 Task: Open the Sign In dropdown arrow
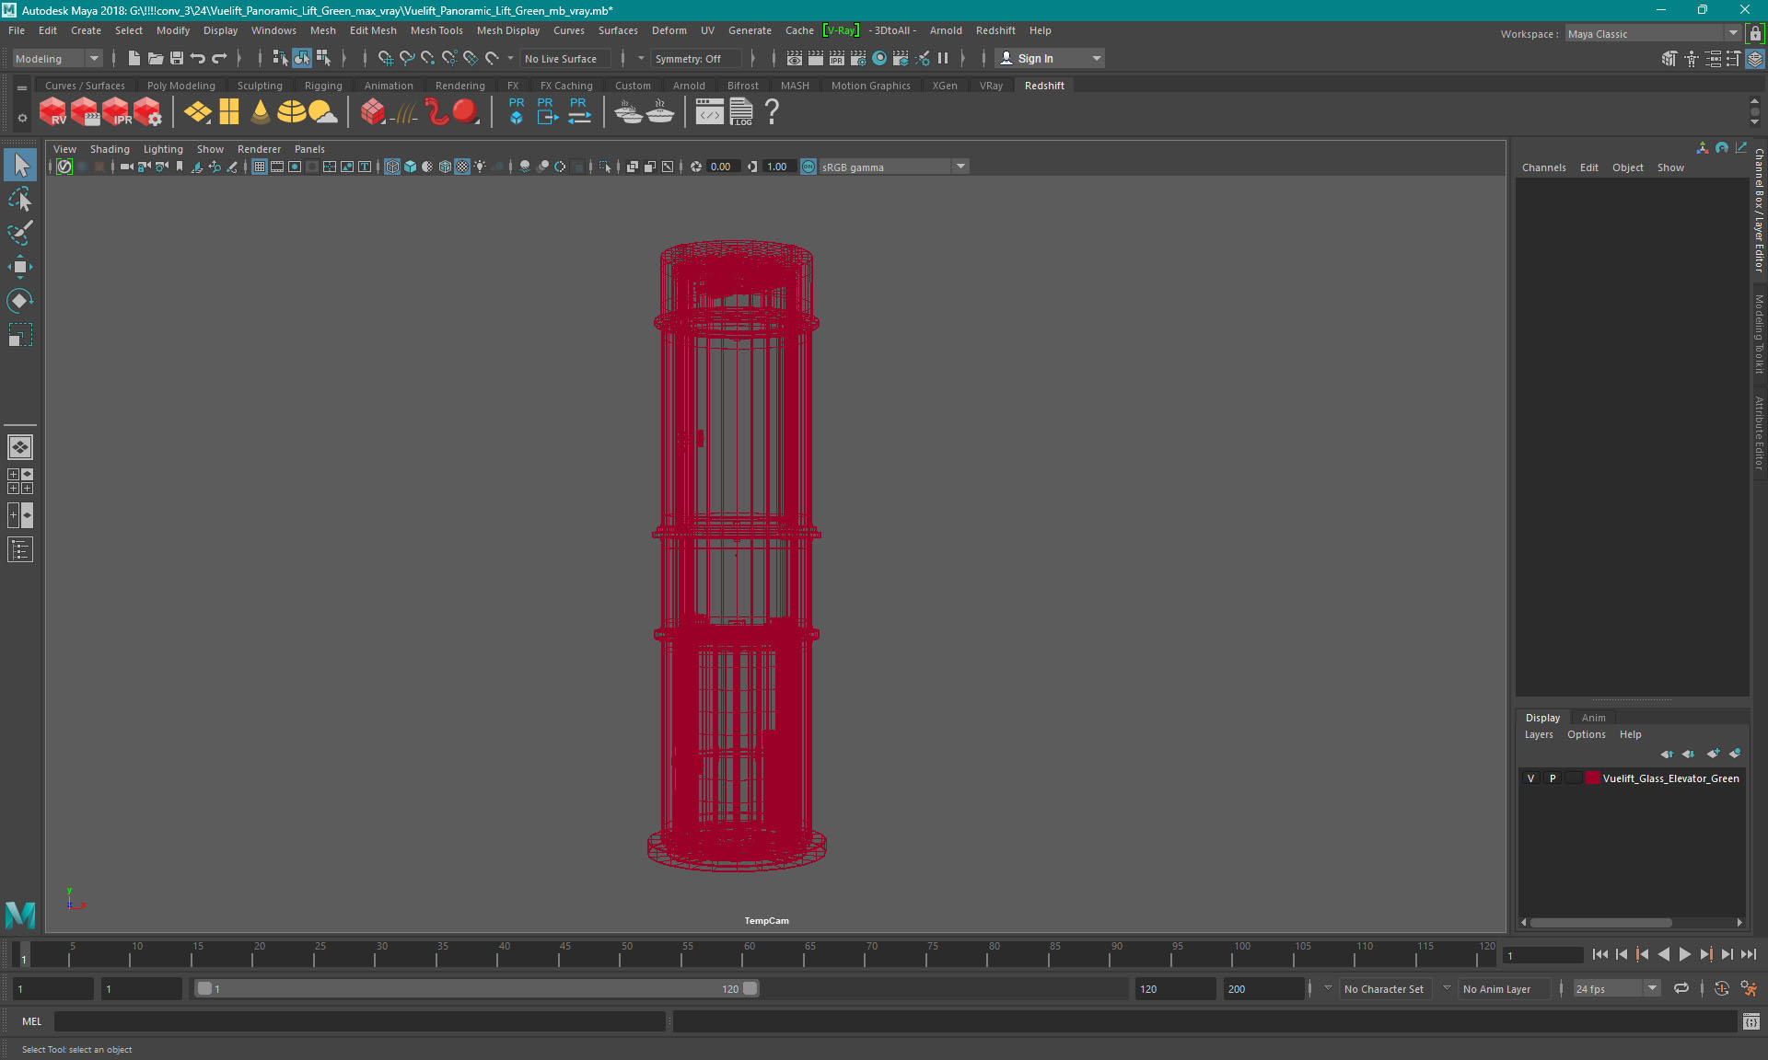(x=1096, y=59)
